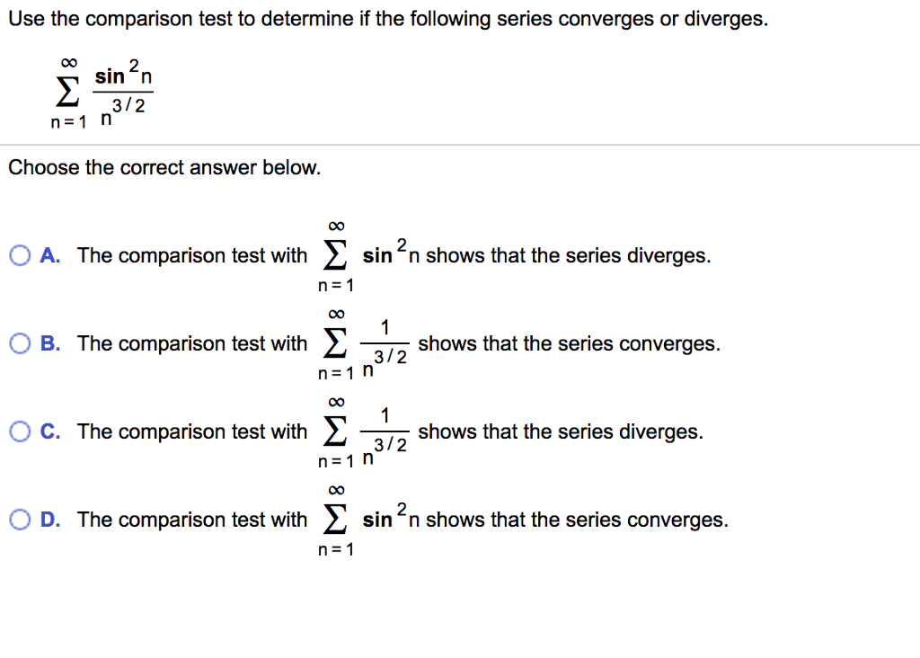920x658 pixels.
Task: Select radio button for answer D
Action: tap(19, 520)
